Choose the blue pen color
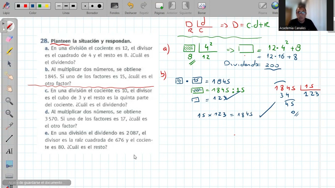The image size is (335, 188). click(x=33, y=6)
